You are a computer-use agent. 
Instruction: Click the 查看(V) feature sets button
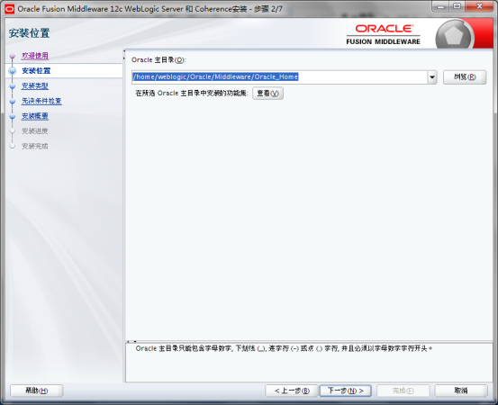pos(267,94)
